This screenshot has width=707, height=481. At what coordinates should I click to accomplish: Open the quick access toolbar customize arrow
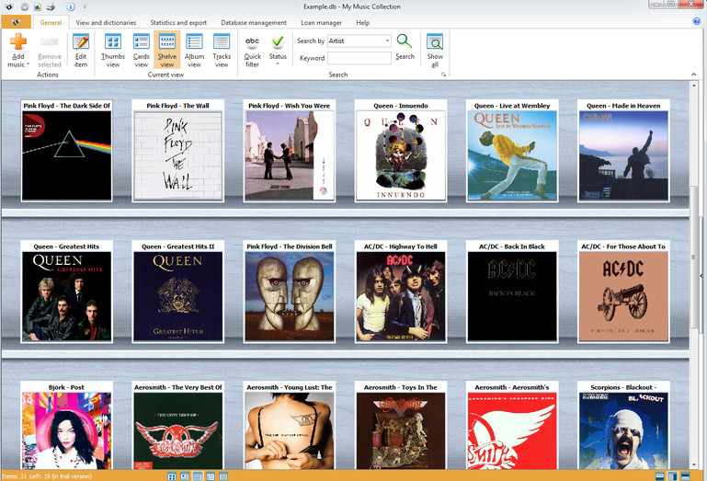click(85, 6)
